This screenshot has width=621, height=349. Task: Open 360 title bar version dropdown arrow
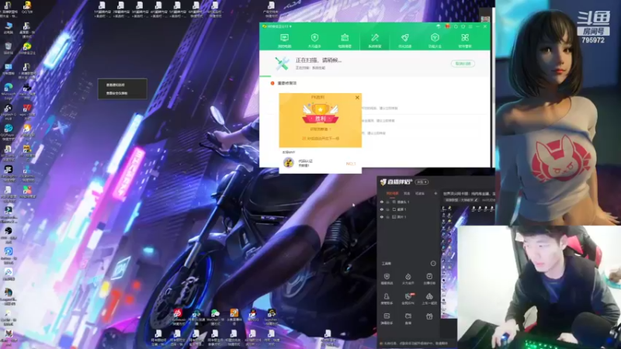pyautogui.click(x=290, y=26)
